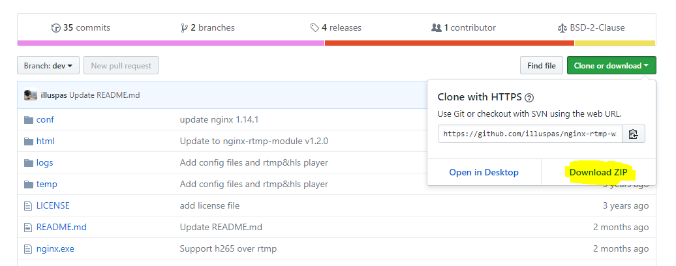This screenshot has width=676, height=266.
Task: Click the yellow segment of language bar
Action: click(x=615, y=43)
